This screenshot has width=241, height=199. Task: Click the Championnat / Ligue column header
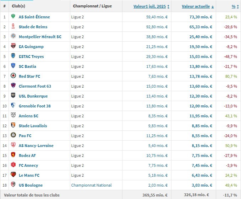[x=92, y=6]
